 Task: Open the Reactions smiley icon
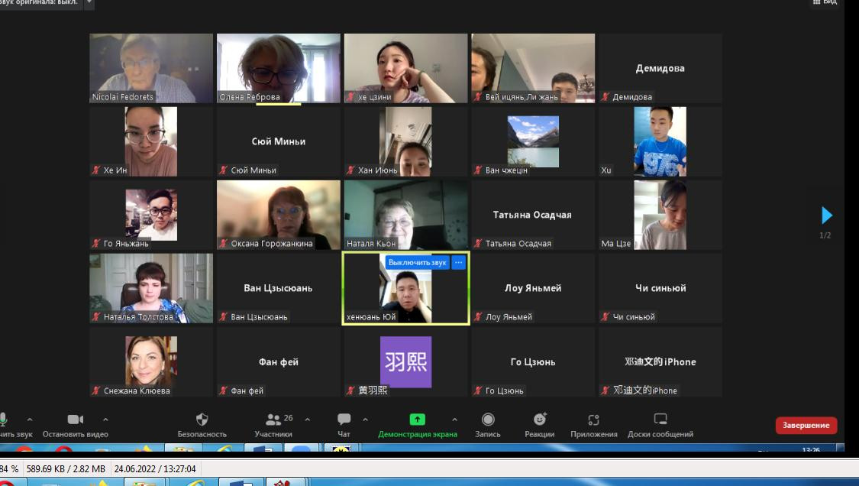pyautogui.click(x=540, y=420)
